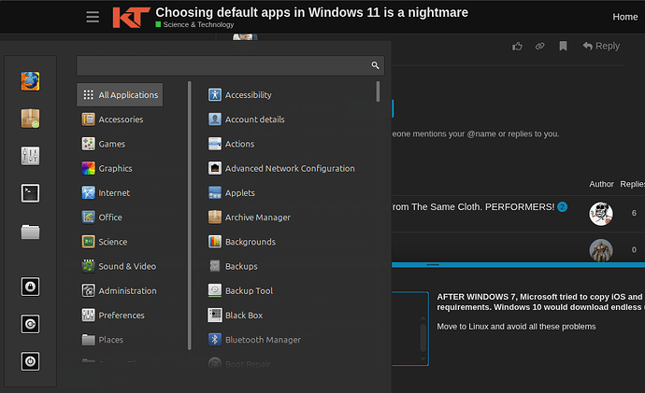Launch Firefox from the favorites sidebar
Viewport: 645px width, 393px height.
[30, 80]
